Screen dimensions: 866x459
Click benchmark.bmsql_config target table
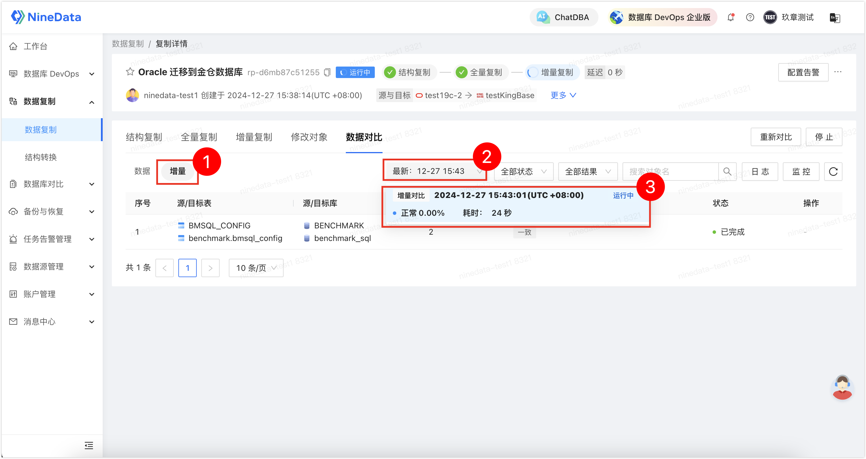pos(235,238)
